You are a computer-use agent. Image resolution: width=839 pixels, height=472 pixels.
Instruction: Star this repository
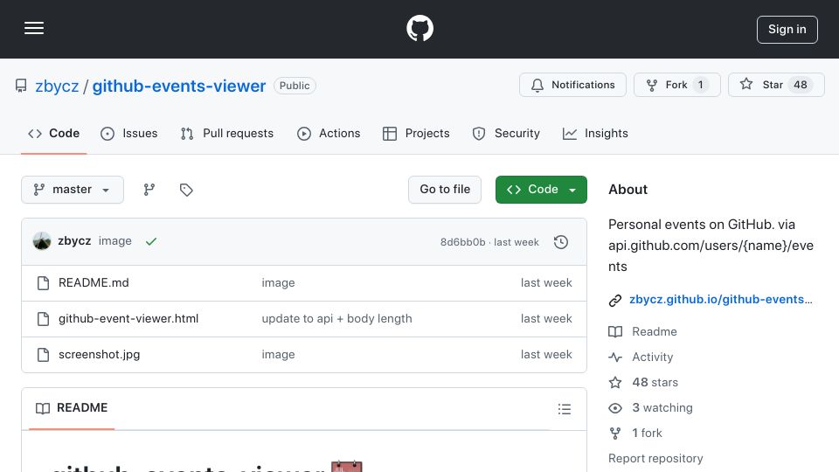click(x=776, y=85)
